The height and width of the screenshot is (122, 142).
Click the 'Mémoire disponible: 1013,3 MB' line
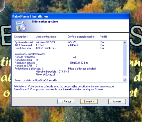52,71
